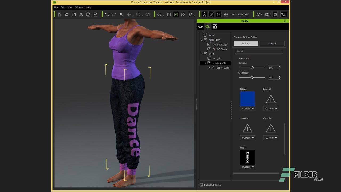This screenshot has width=341, height=192.
Task: Click the Hide Teeth icon
Action: pos(233,14)
